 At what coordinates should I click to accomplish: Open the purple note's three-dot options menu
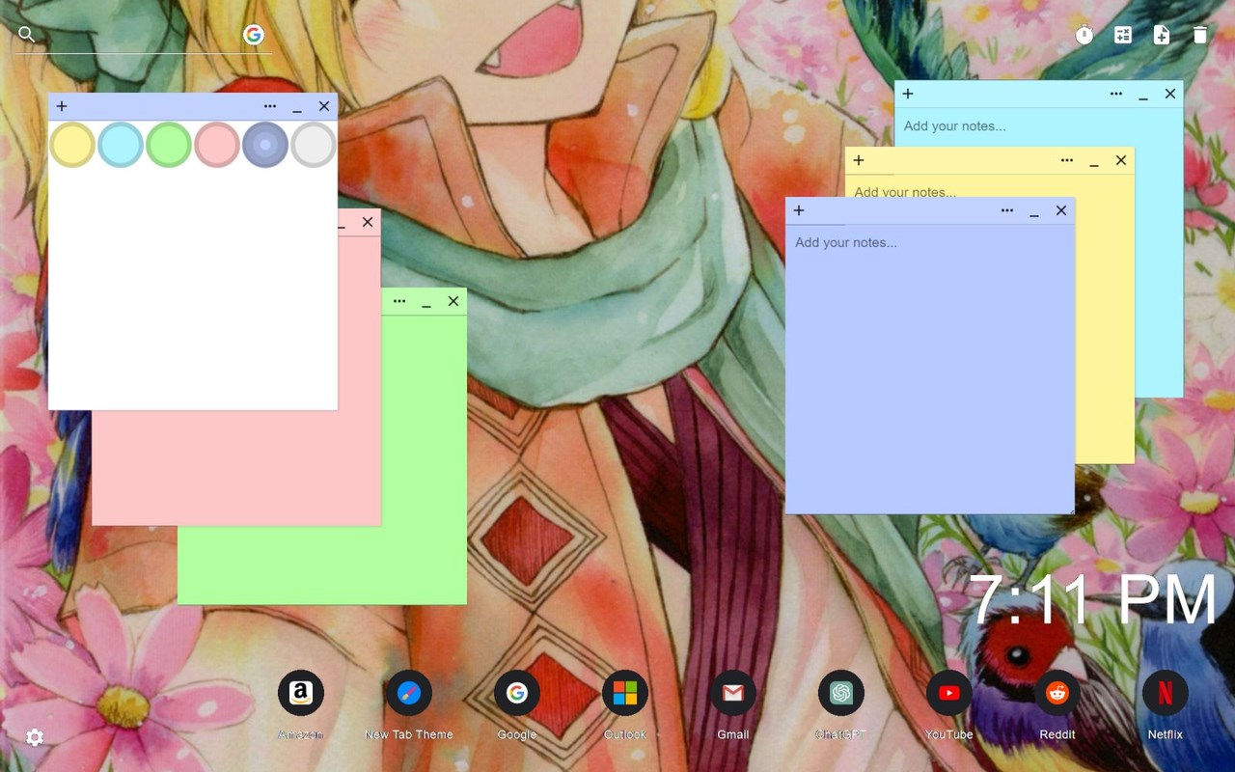(x=1007, y=210)
